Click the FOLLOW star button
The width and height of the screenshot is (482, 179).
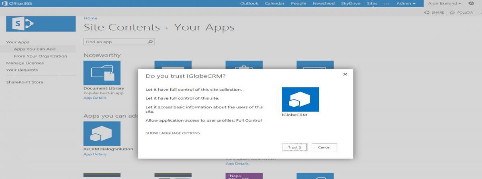pyautogui.click(x=461, y=12)
